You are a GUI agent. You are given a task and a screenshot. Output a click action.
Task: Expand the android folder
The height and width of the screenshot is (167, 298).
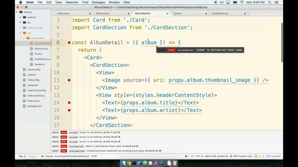pyautogui.click(x=20, y=17)
